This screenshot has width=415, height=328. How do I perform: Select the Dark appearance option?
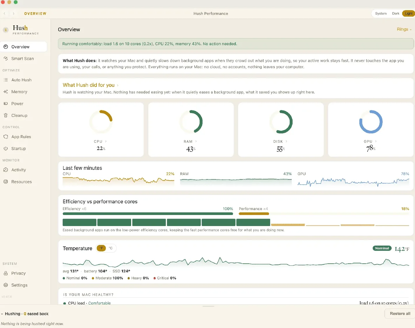click(x=395, y=13)
